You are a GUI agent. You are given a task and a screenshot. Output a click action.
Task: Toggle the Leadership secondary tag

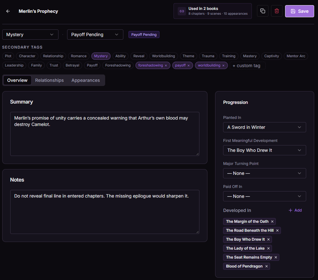pos(14,65)
